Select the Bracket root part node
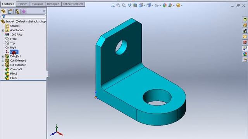The width and height of the screenshot is (248, 139). [23, 22]
